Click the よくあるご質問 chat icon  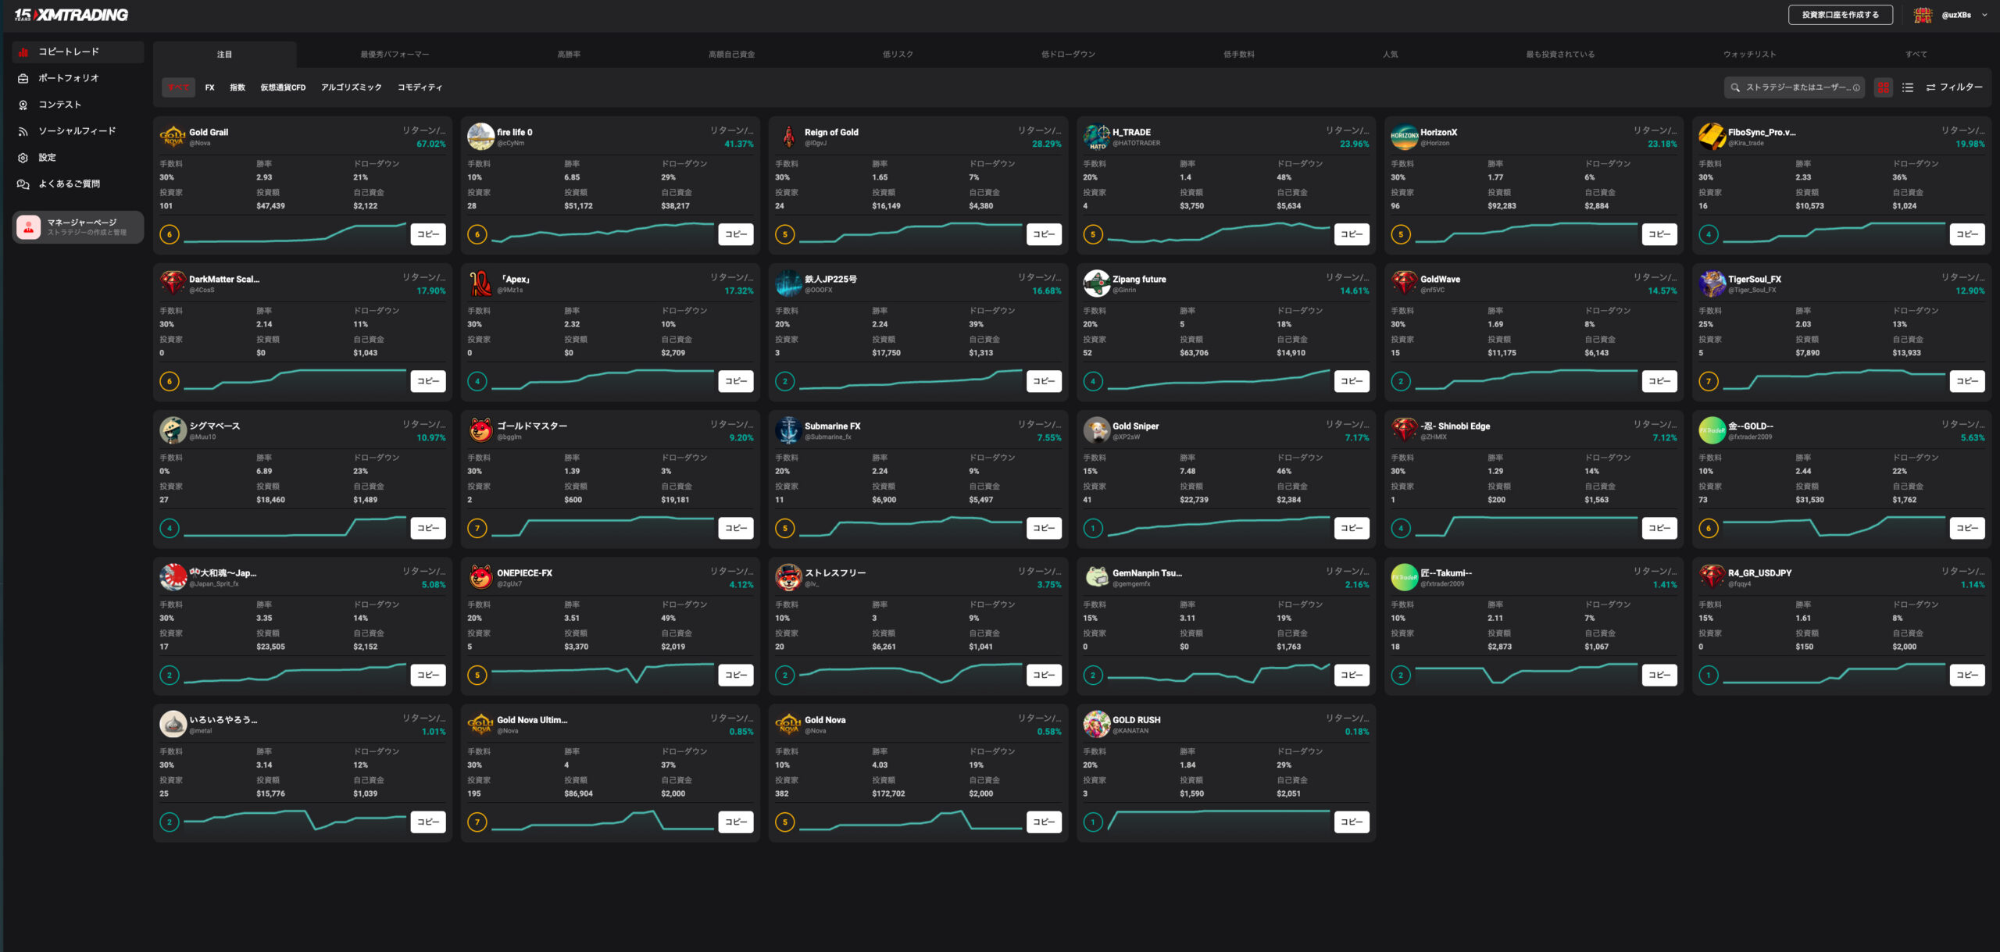pos(23,184)
